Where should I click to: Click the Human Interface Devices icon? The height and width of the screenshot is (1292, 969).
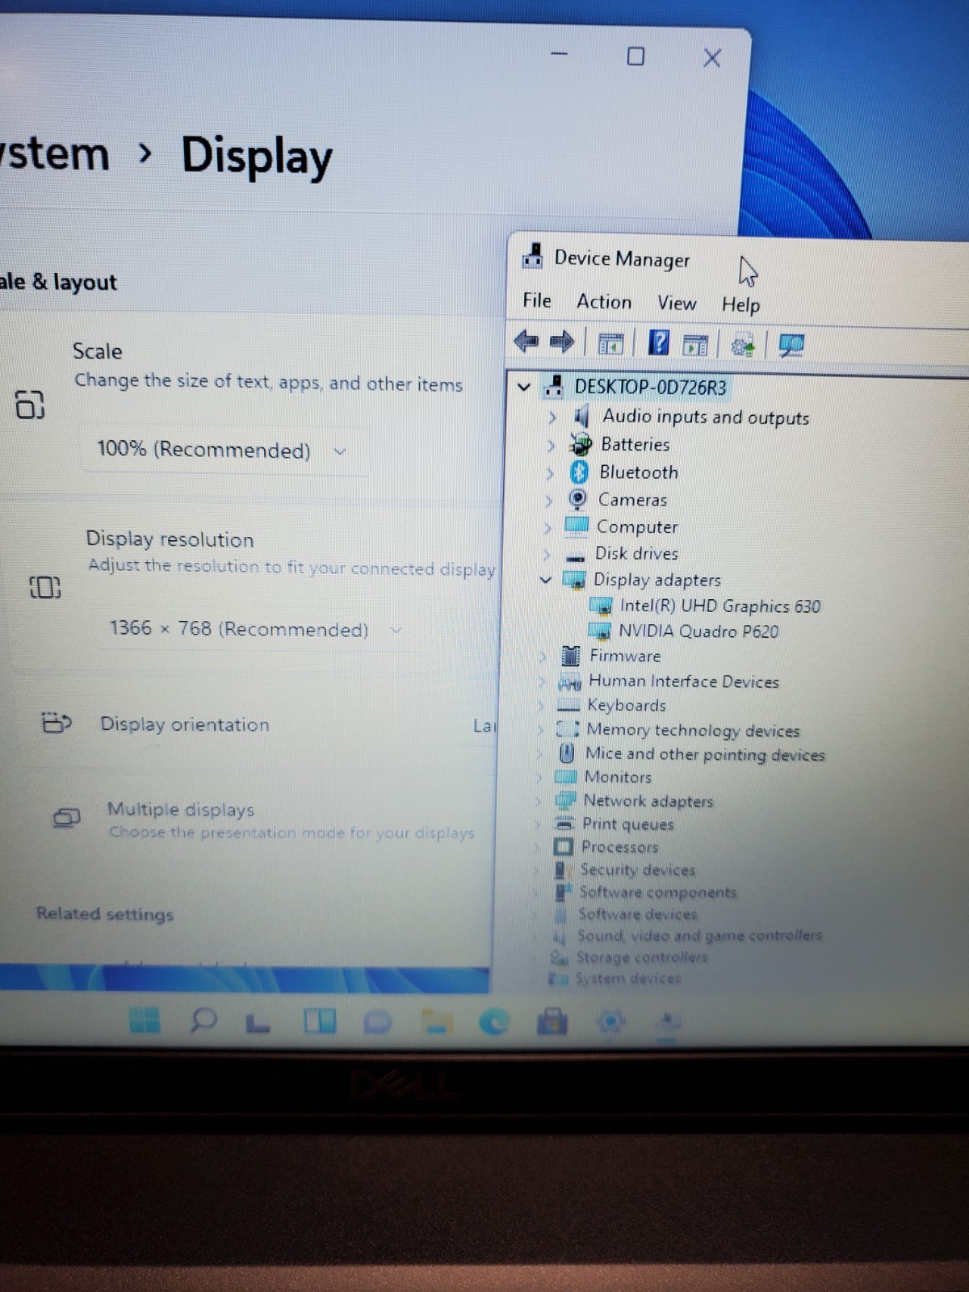point(570,682)
